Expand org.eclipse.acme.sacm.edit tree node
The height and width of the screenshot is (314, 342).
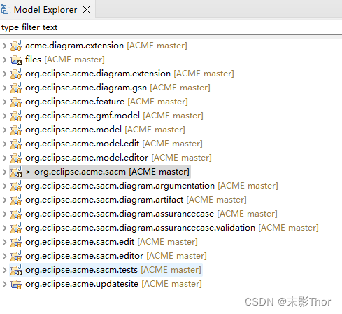tap(4, 242)
